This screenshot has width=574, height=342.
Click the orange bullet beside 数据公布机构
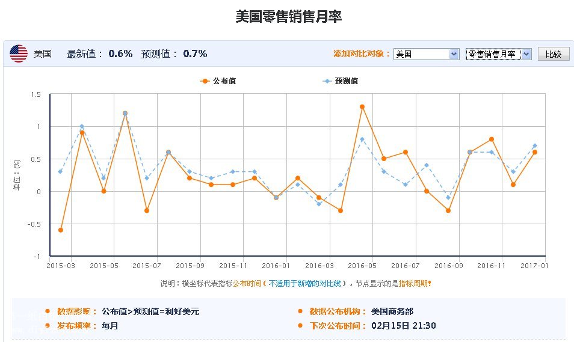[x=300, y=311]
